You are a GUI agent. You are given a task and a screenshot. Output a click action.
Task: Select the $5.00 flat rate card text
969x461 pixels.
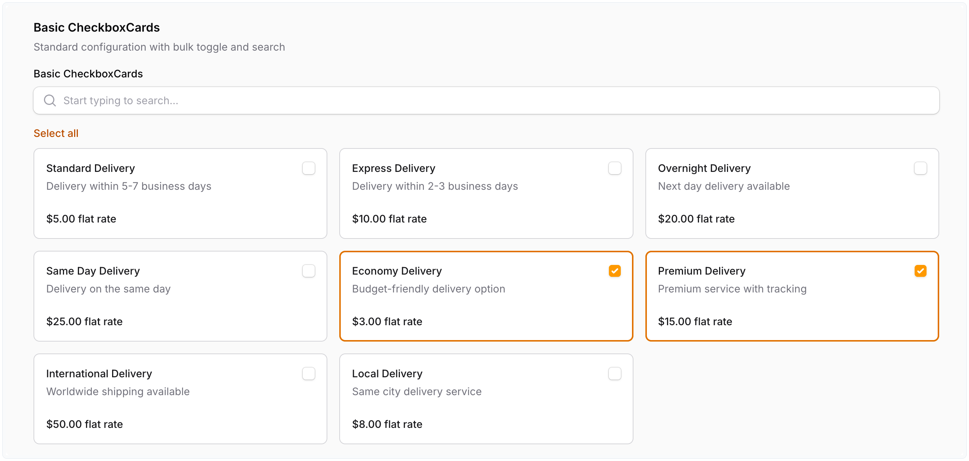pos(81,219)
